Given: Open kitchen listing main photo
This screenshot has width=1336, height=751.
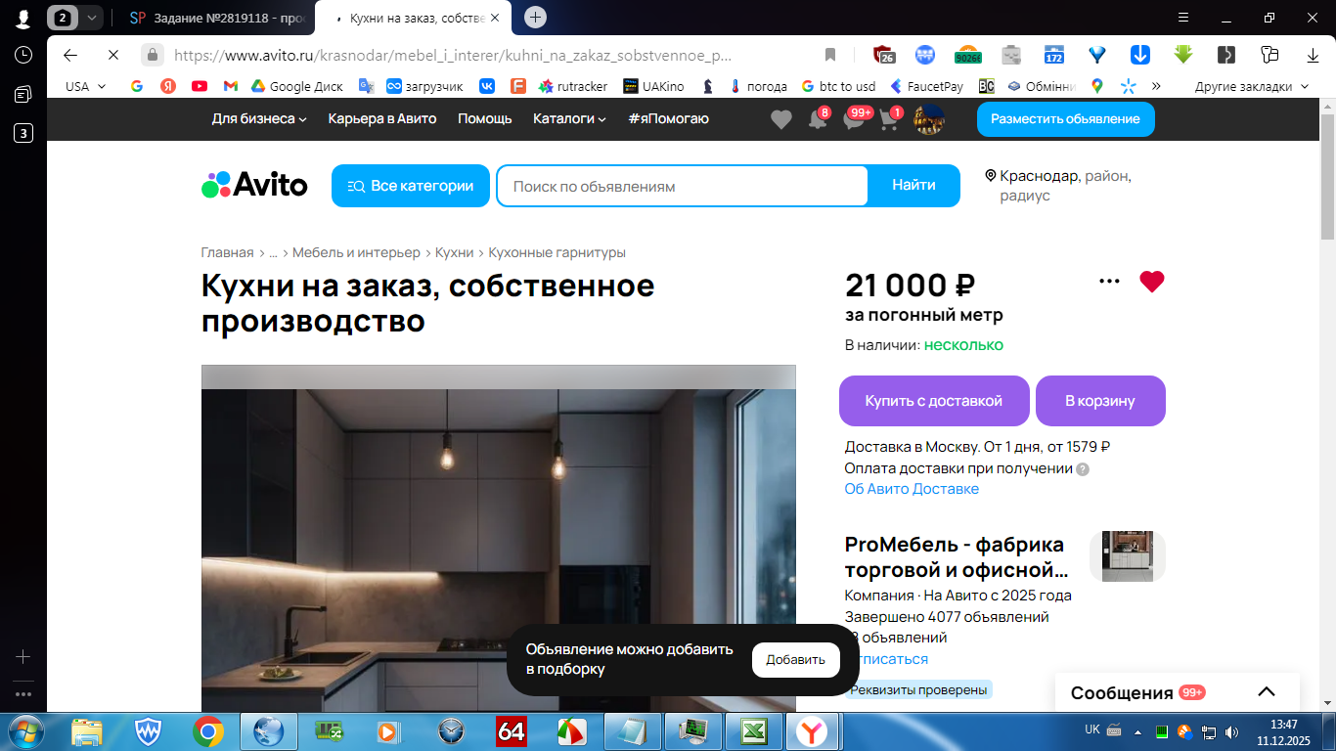Looking at the screenshot, I should [499, 538].
